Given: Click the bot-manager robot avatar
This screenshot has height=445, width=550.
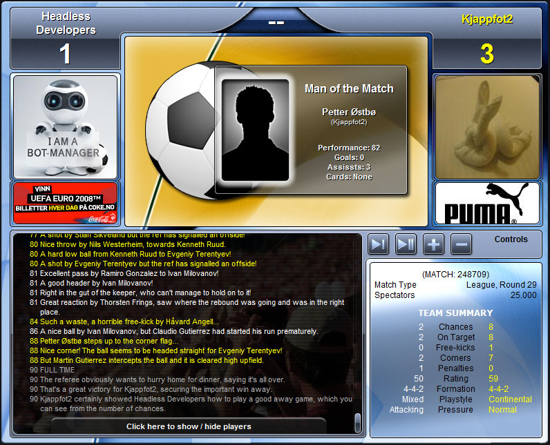Looking at the screenshot, I should point(66,127).
